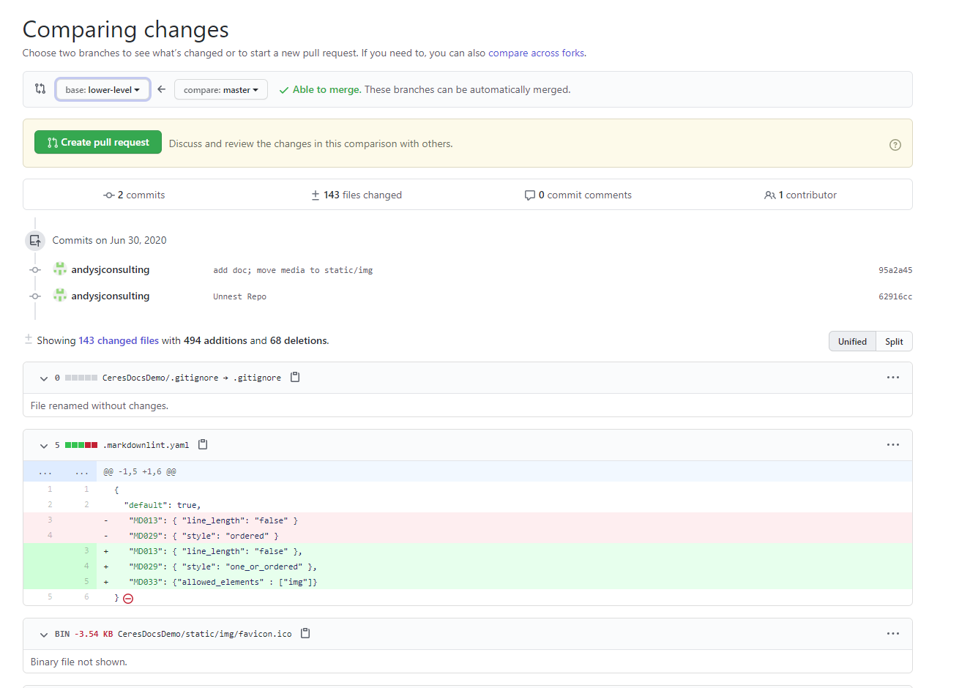Open the compare branch selector

tap(220, 89)
